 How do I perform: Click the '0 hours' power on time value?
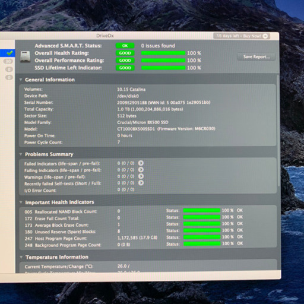click(125, 135)
